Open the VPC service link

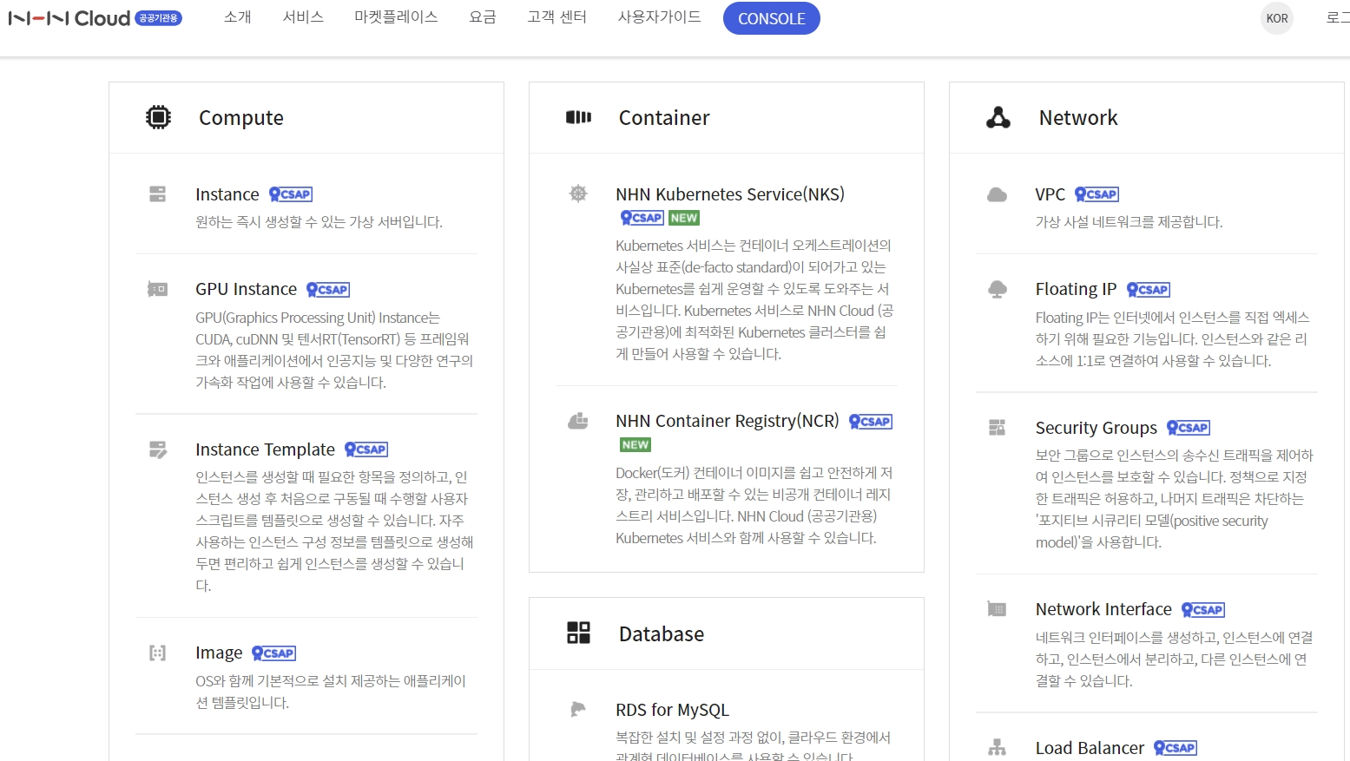(x=1050, y=194)
